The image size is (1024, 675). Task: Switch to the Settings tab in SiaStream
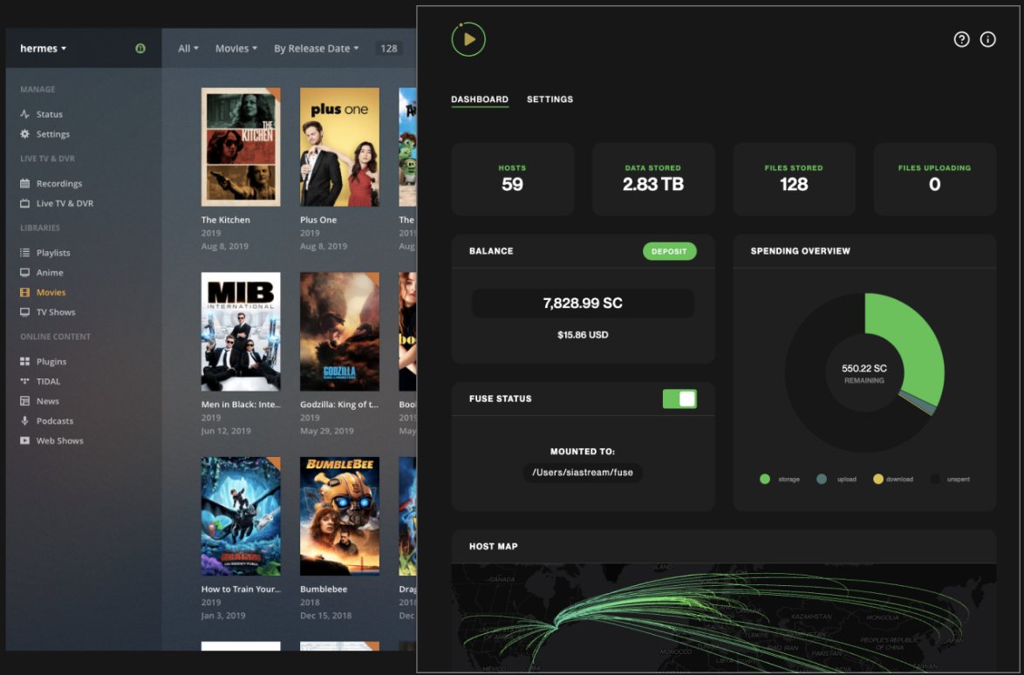coord(550,99)
